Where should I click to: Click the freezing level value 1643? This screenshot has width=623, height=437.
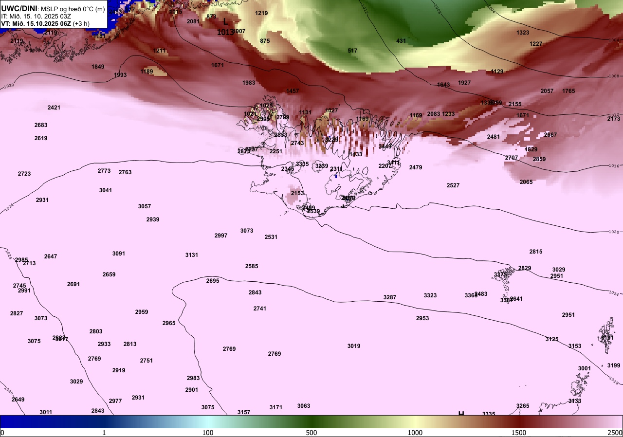[x=443, y=85]
